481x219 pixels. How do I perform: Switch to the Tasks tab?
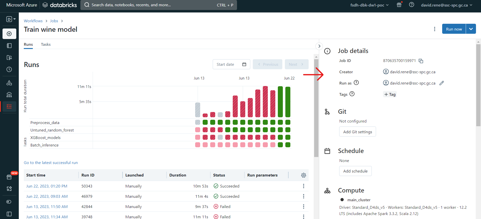click(x=46, y=44)
